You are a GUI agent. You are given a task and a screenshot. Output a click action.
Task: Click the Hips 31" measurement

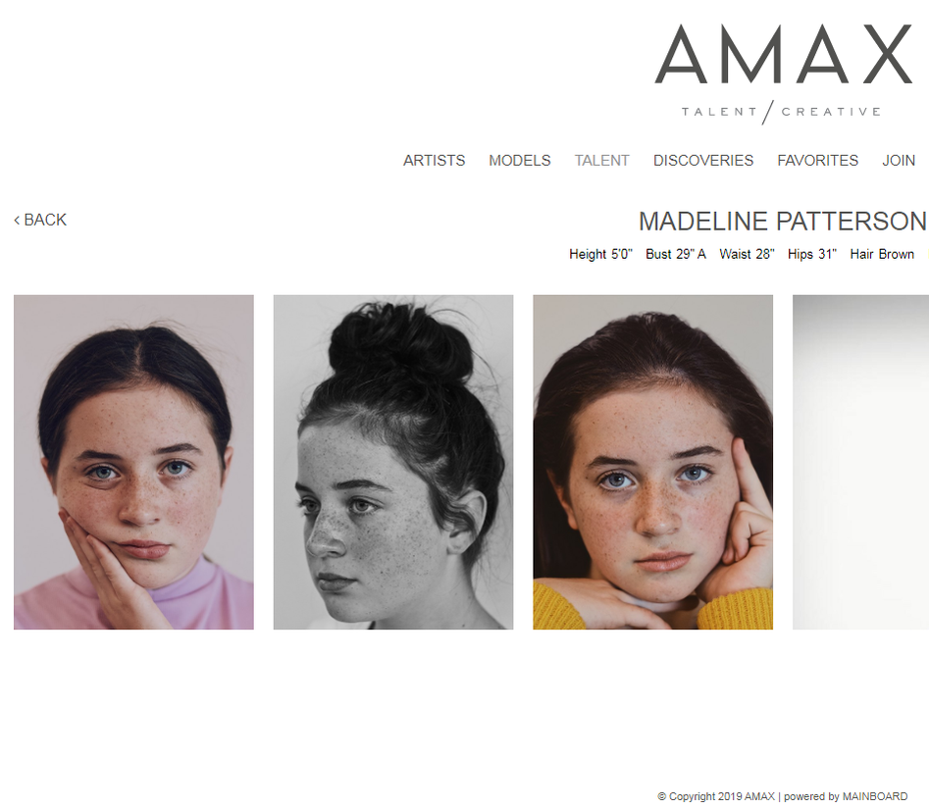coord(811,254)
